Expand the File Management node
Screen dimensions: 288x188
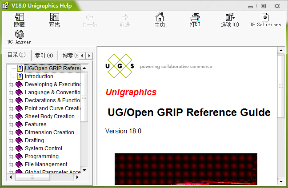(11, 165)
